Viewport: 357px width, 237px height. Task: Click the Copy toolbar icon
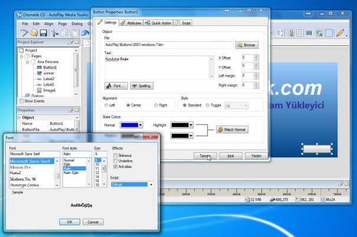click(64, 33)
